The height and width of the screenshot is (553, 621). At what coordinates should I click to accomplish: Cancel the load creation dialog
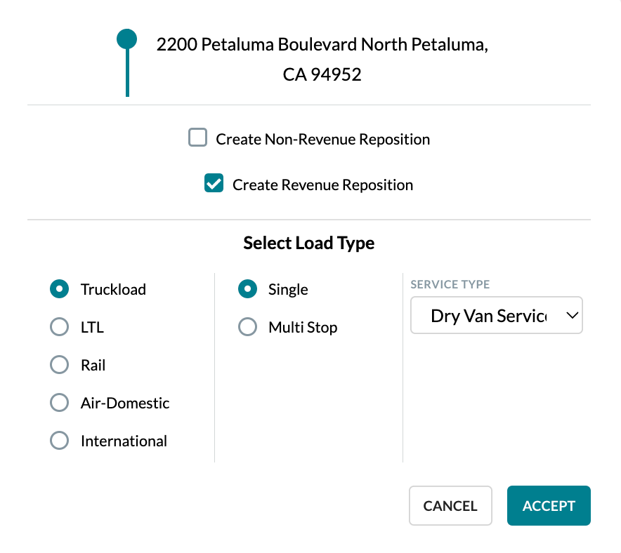tap(450, 505)
